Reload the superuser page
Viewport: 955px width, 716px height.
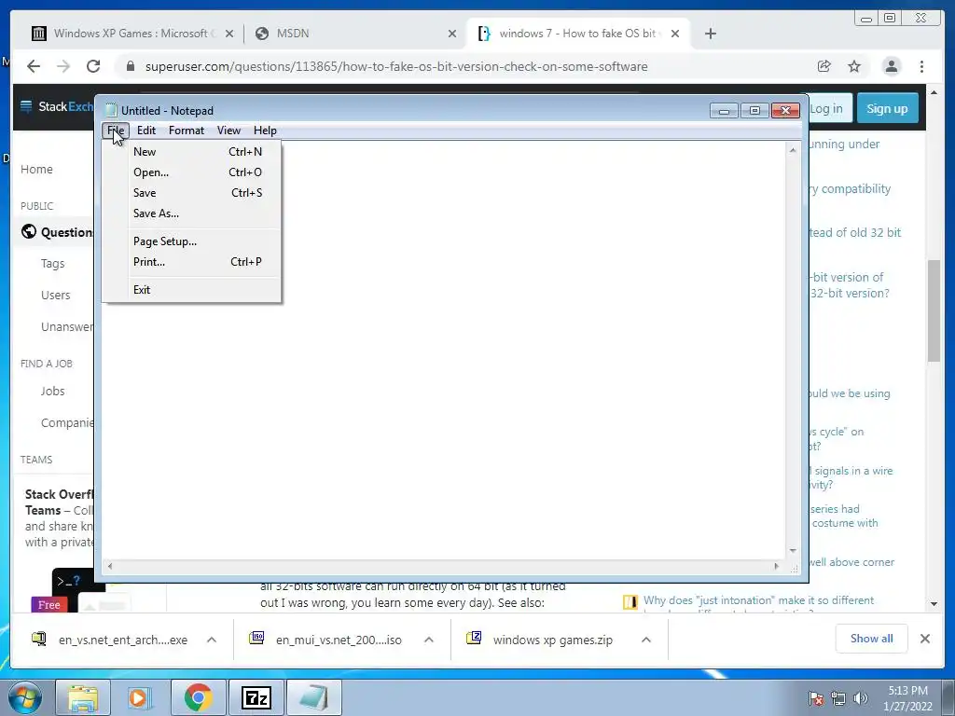coord(93,66)
